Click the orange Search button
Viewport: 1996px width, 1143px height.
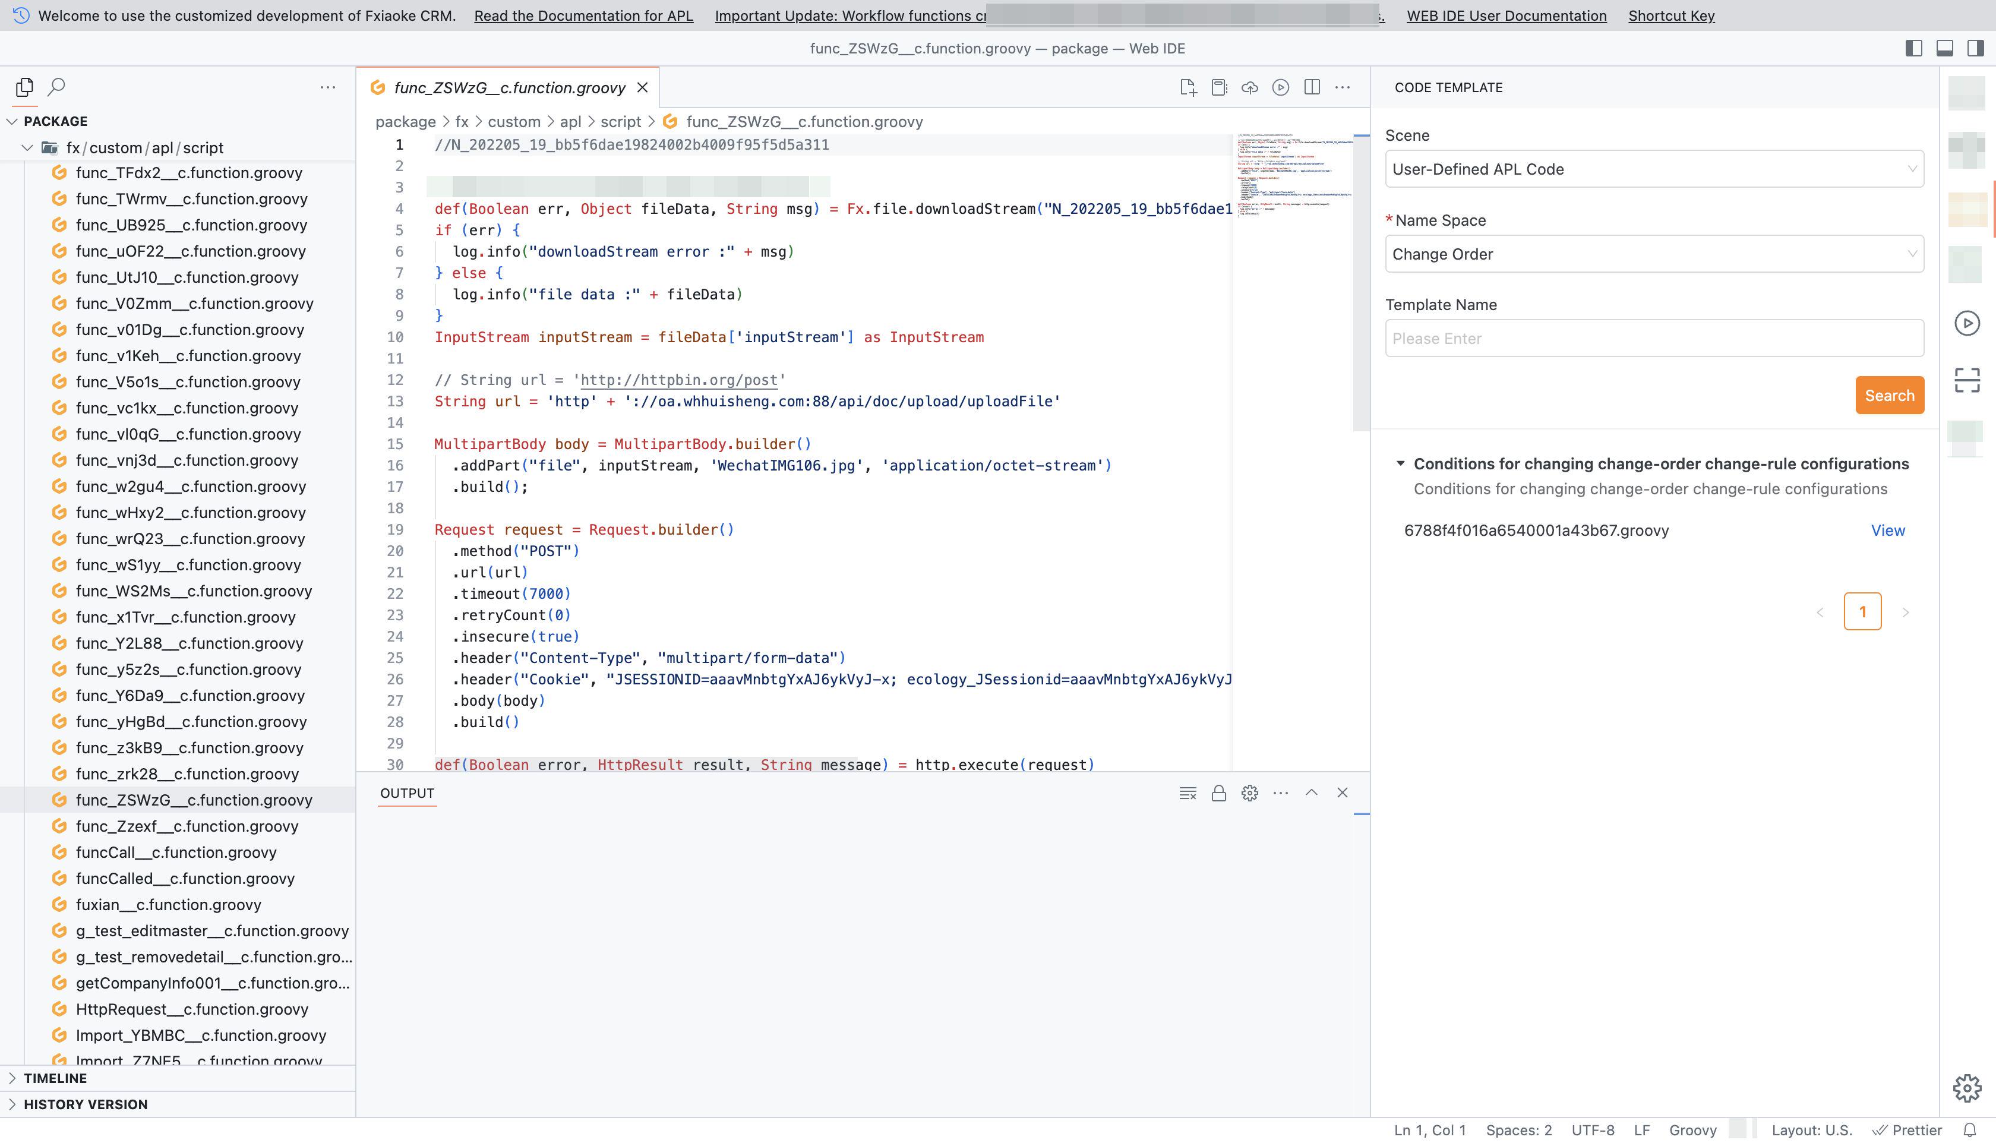pos(1888,395)
